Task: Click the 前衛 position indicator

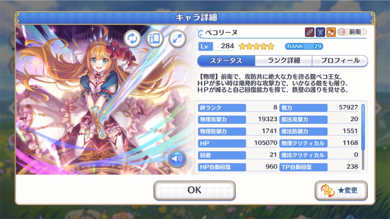Action: [x=352, y=32]
